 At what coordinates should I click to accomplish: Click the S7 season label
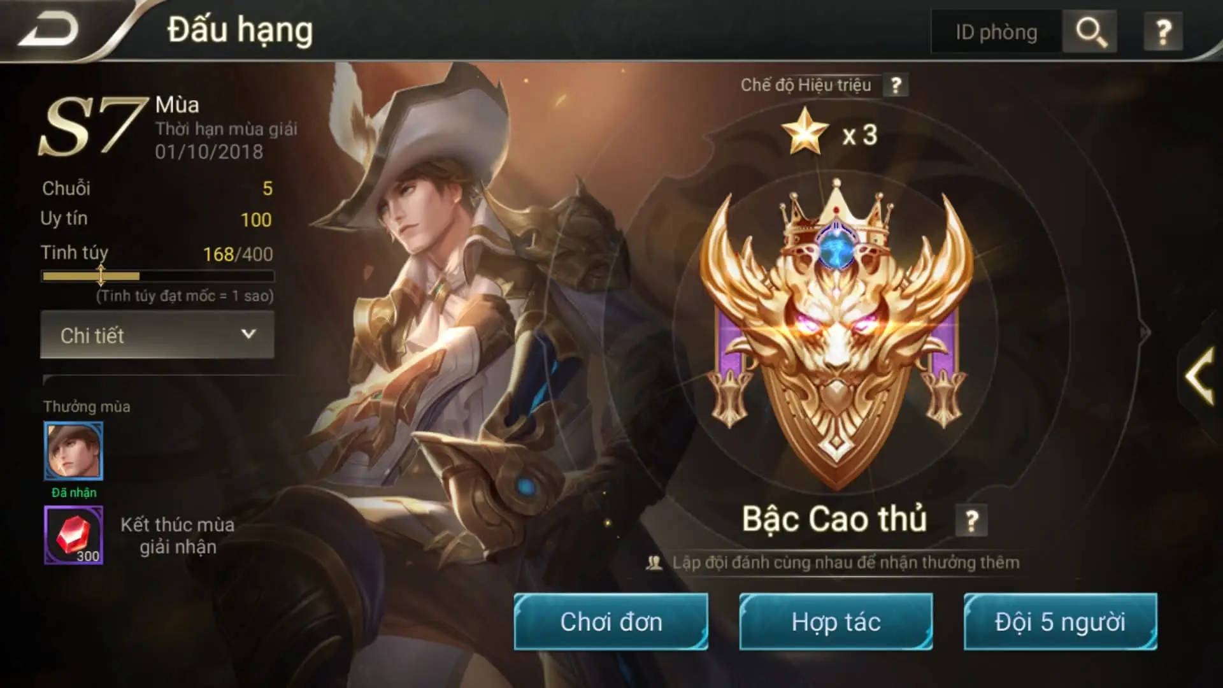coord(92,125)
